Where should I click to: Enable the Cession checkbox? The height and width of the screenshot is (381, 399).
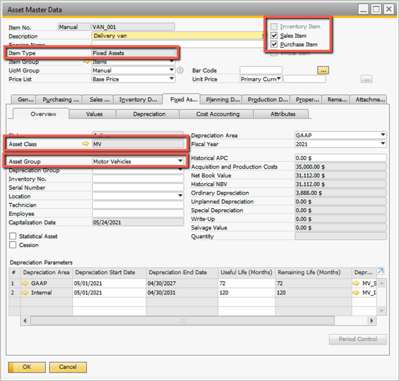[13, 245]
